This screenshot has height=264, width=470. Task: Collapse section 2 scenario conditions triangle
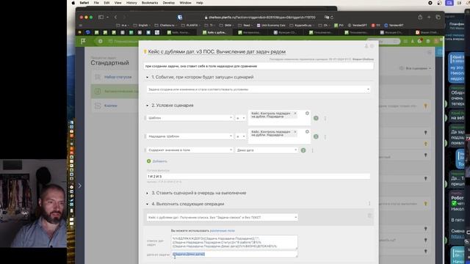(x=147, y=106)
